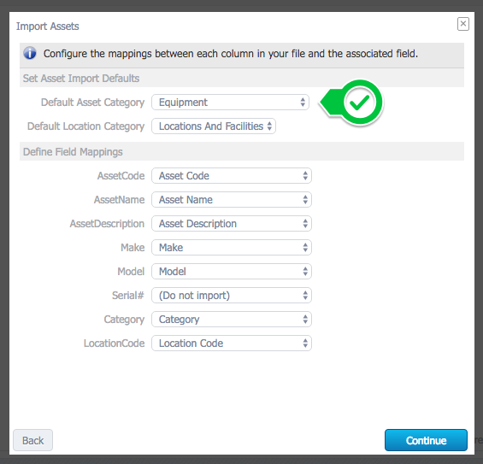
Task: Click the Configure the mappings info message
Action: (231, 54)
